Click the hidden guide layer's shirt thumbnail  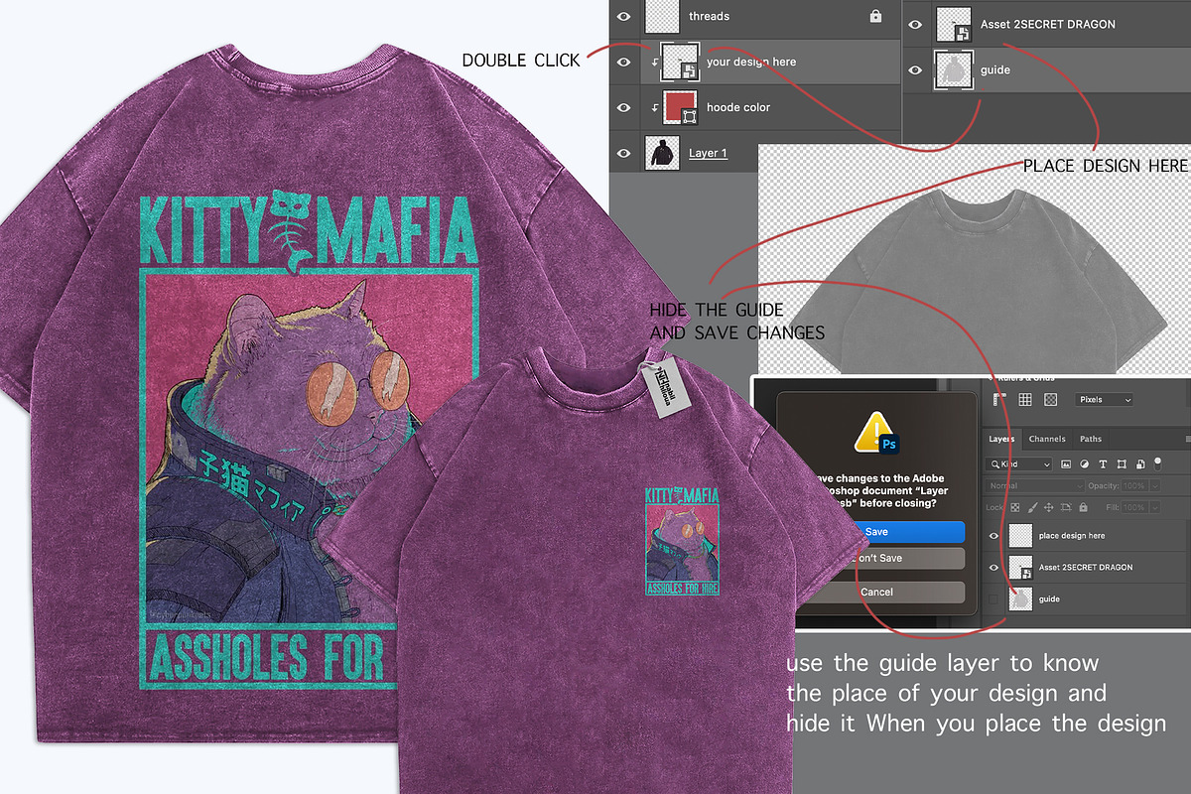tap(1020, 598)
